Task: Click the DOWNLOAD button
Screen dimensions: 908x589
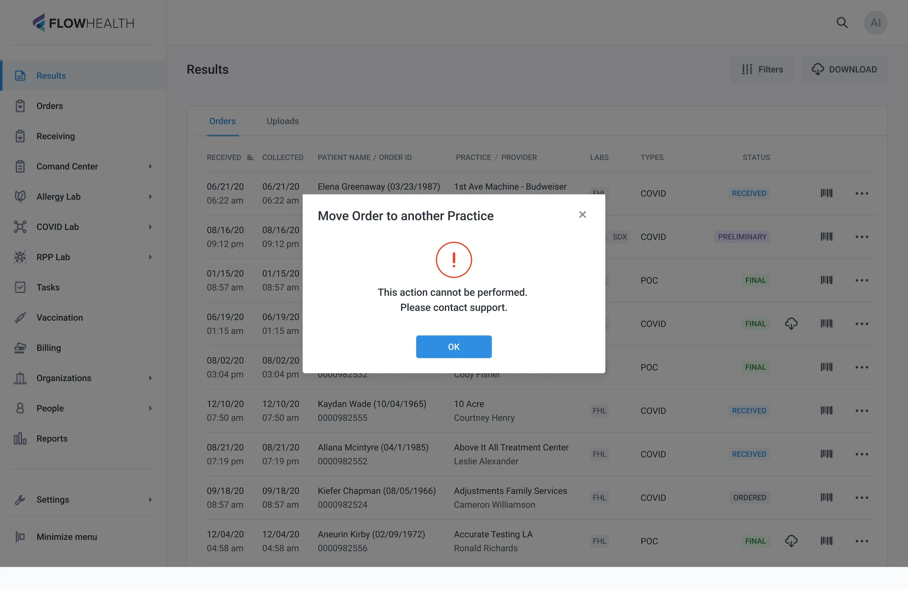Action: click(844, 69)
